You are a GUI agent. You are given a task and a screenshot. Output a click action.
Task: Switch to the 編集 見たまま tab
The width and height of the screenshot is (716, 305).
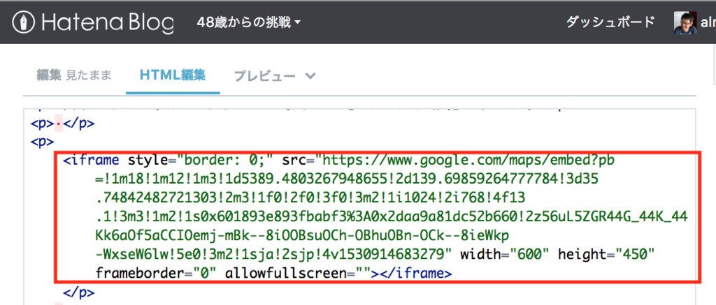pyautogui.click(x=73, y=75)
